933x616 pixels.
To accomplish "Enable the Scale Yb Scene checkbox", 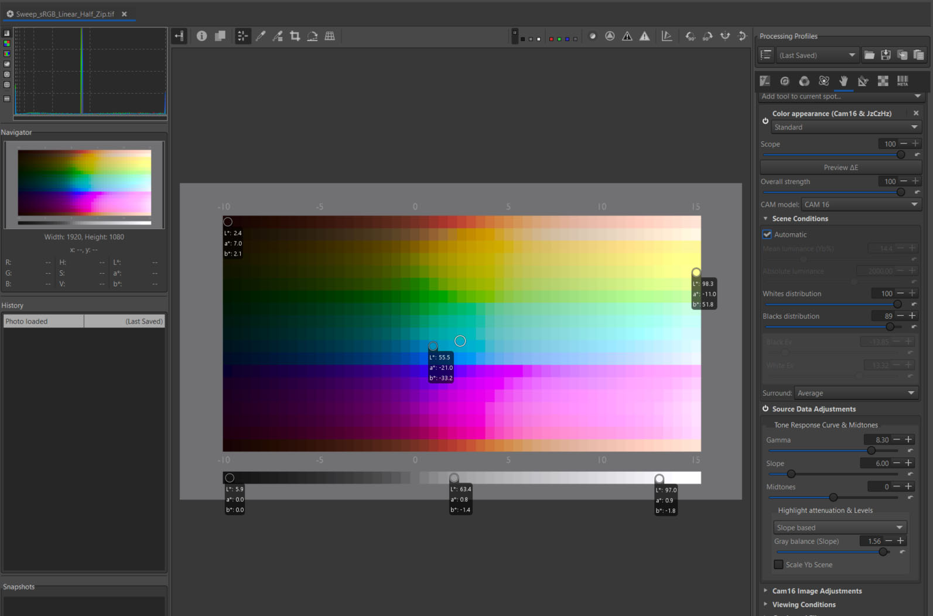I will [778, 564].
